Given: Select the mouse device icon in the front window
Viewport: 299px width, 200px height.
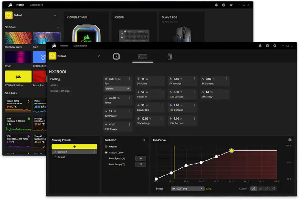Looking at the screenshot, I should [x=170, y=57].
